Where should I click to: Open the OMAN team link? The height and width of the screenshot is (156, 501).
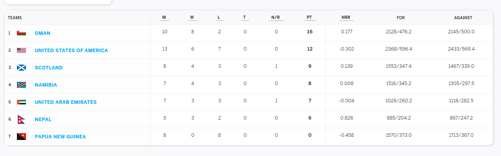[x=43, y=33]
